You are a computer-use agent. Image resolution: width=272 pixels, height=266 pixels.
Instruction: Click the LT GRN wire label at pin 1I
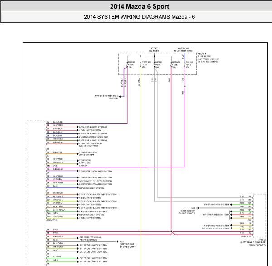click(x=57, y=256)
